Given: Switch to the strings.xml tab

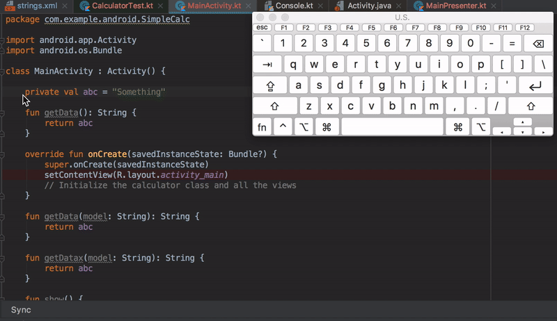Looking at the screenshot, I should [x=38, y=6].
